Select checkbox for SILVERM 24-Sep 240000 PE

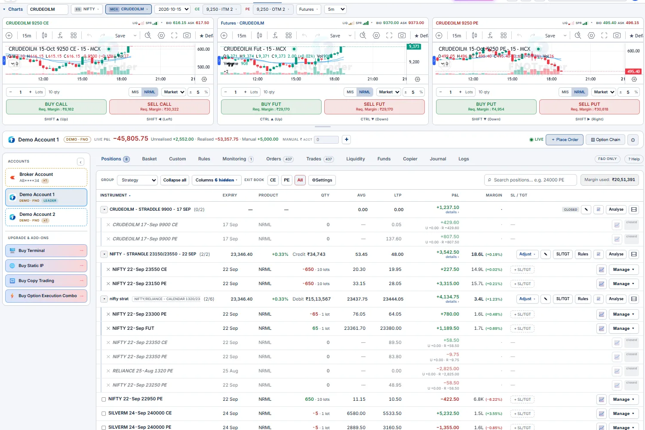[104, 428]
